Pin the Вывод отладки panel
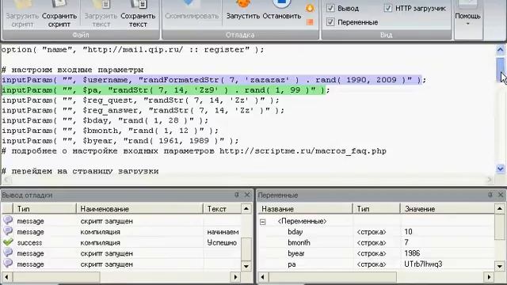The image size is (507, 285). click(237, 195)
